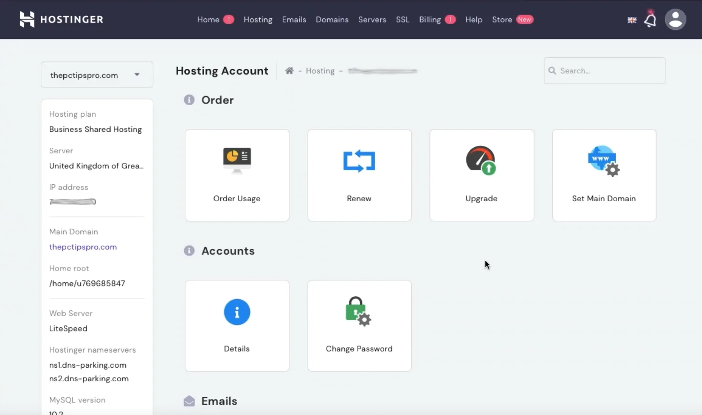Viewport: 702px width, 415px height.
Task: Open the Upgrade speedometer card
Action: (x=482, y=175)
